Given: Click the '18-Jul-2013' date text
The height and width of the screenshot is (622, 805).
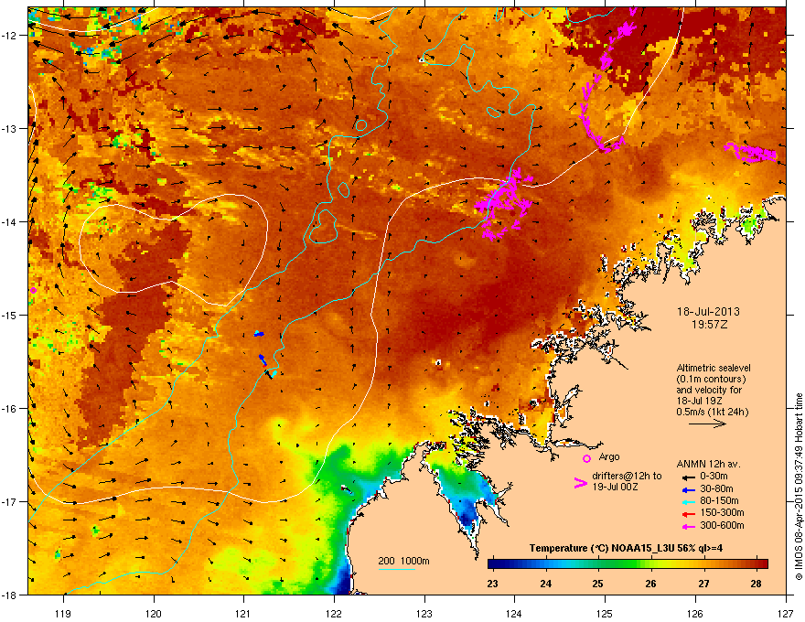Looking at the screenshot, I should click(x=708, y=312).
